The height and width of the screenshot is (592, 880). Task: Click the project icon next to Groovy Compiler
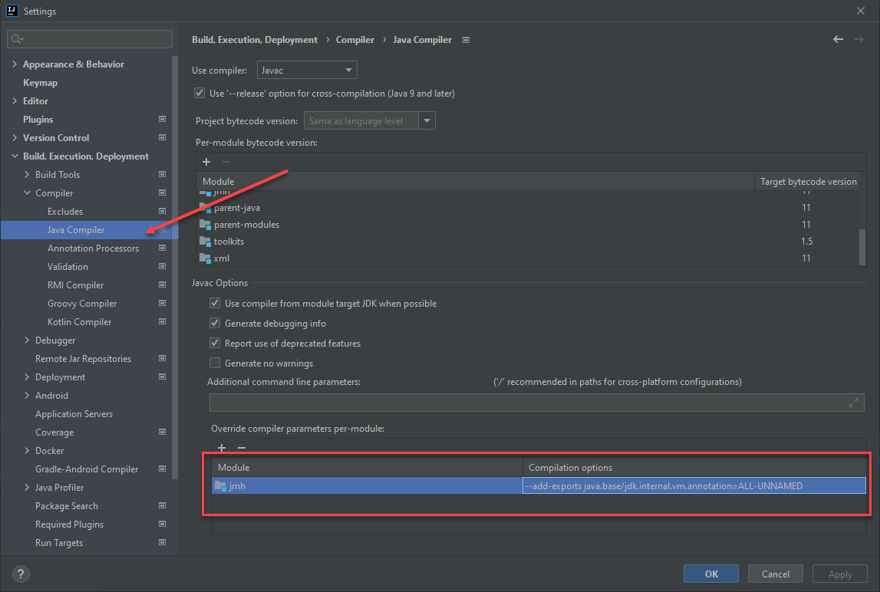162,303
